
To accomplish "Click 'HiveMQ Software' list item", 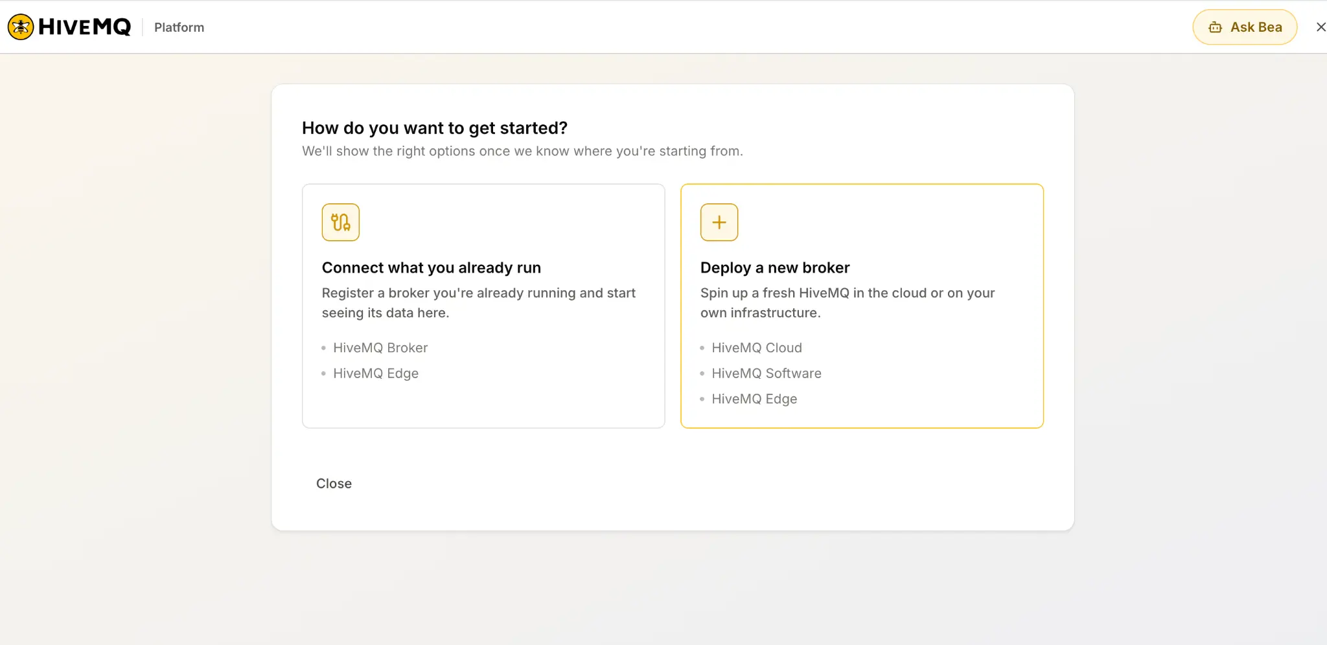I will tap(767, 374).
